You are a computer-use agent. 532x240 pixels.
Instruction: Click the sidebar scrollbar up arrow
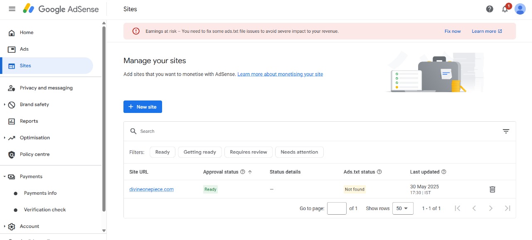coord(104,23)
